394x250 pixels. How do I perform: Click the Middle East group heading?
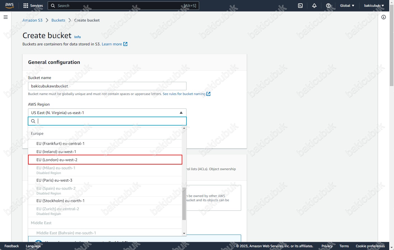(x=41, y=223)
